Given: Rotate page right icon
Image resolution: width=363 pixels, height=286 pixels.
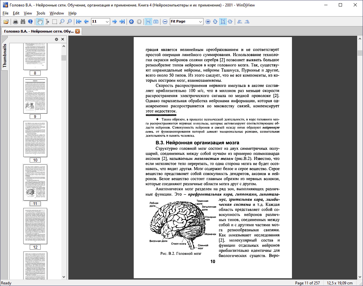Looking at the screenshot, I should coord(247,22).
